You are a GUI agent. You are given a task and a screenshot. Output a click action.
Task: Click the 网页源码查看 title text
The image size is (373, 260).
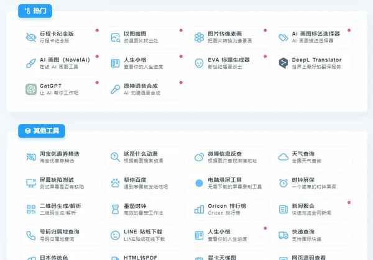tap(309, 258)
